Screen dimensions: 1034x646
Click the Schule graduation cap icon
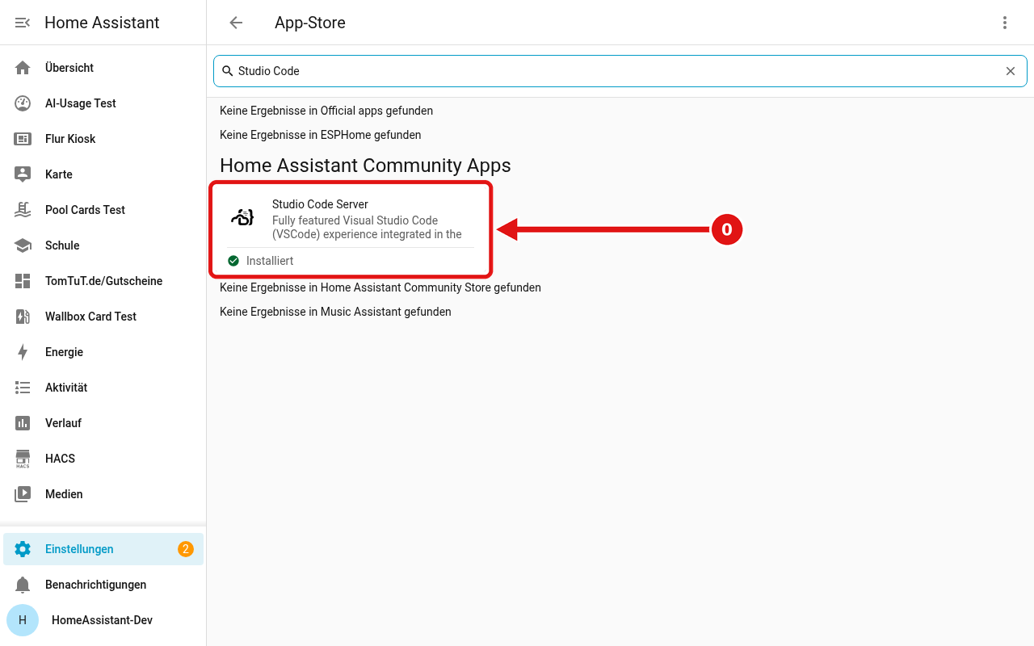pyautogui.click(x=23, y=245)
